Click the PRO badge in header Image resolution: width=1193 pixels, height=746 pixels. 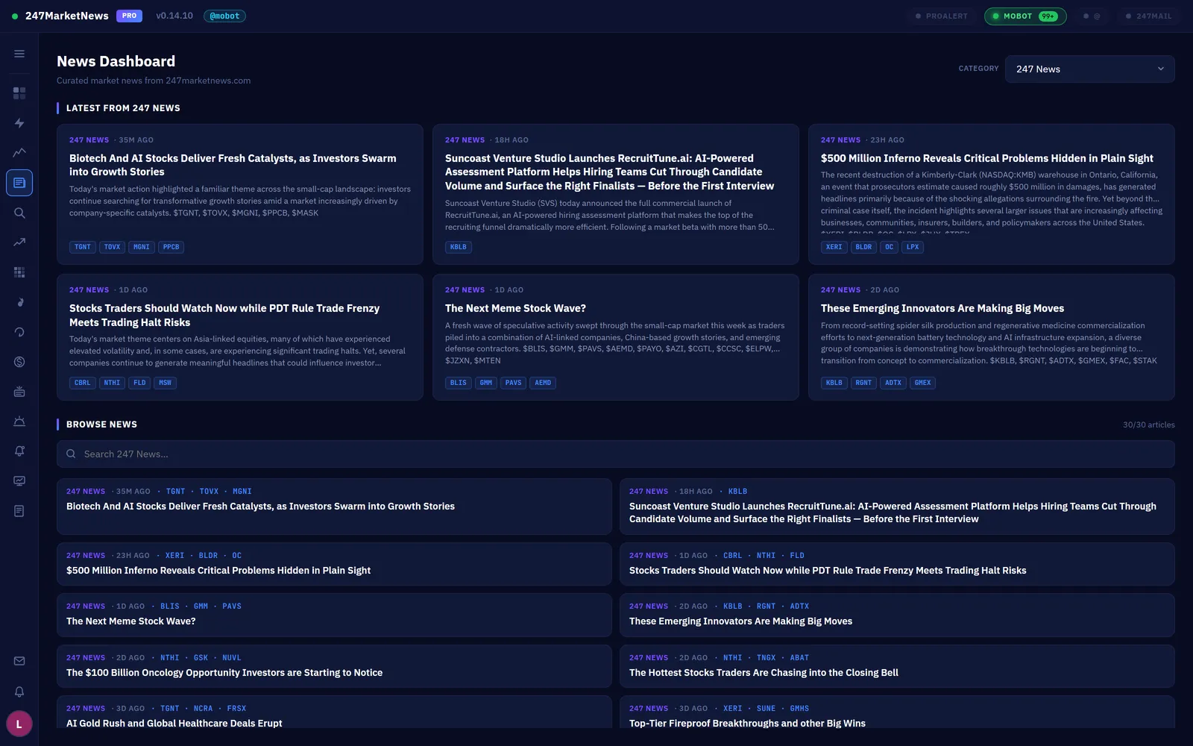click(129, 16)
